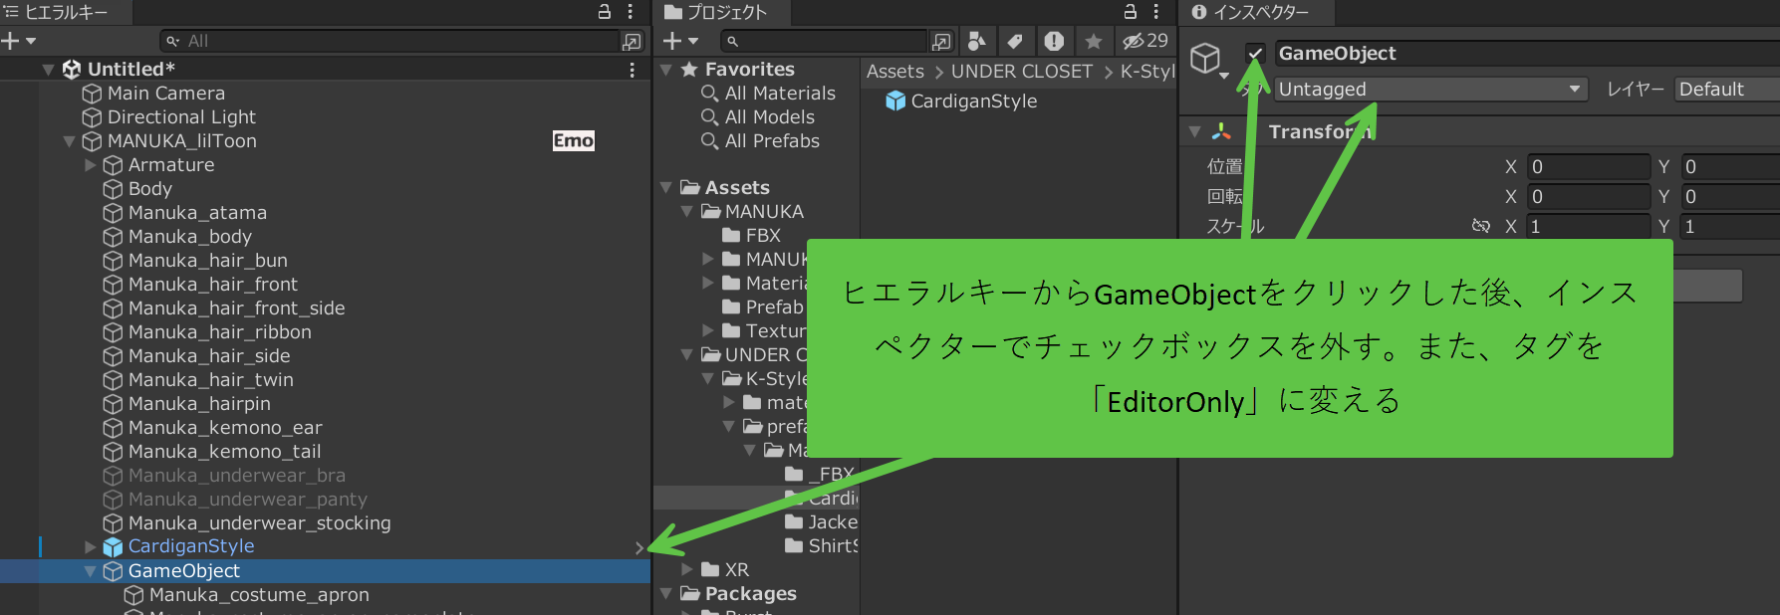This screenshot has width=1780, height=615.
Task: Expand the CardiganStyle hierarchy node
Action: [x=90, y=546]
